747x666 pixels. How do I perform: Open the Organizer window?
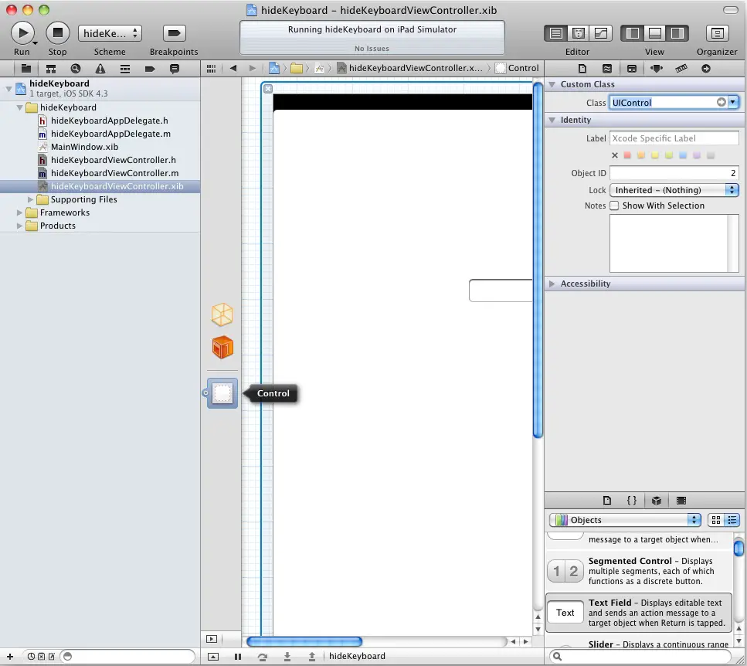tap(717, 33)
